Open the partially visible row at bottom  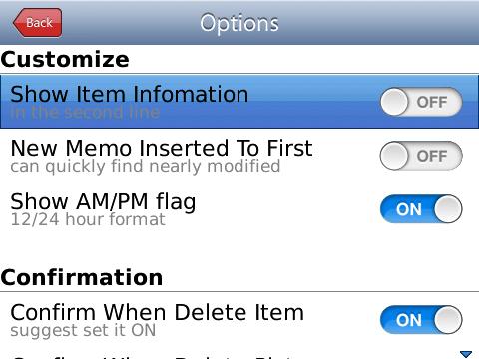pyautogui.click(x=239, y=356)
